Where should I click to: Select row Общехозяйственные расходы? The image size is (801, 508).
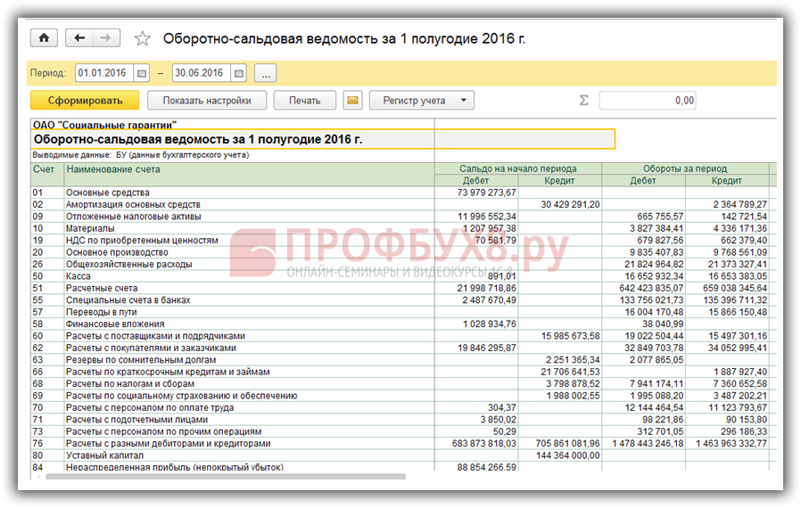click(403, 264)
